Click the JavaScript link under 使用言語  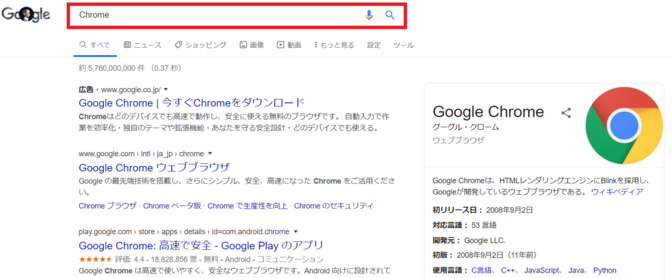click(x=541, y=270)
